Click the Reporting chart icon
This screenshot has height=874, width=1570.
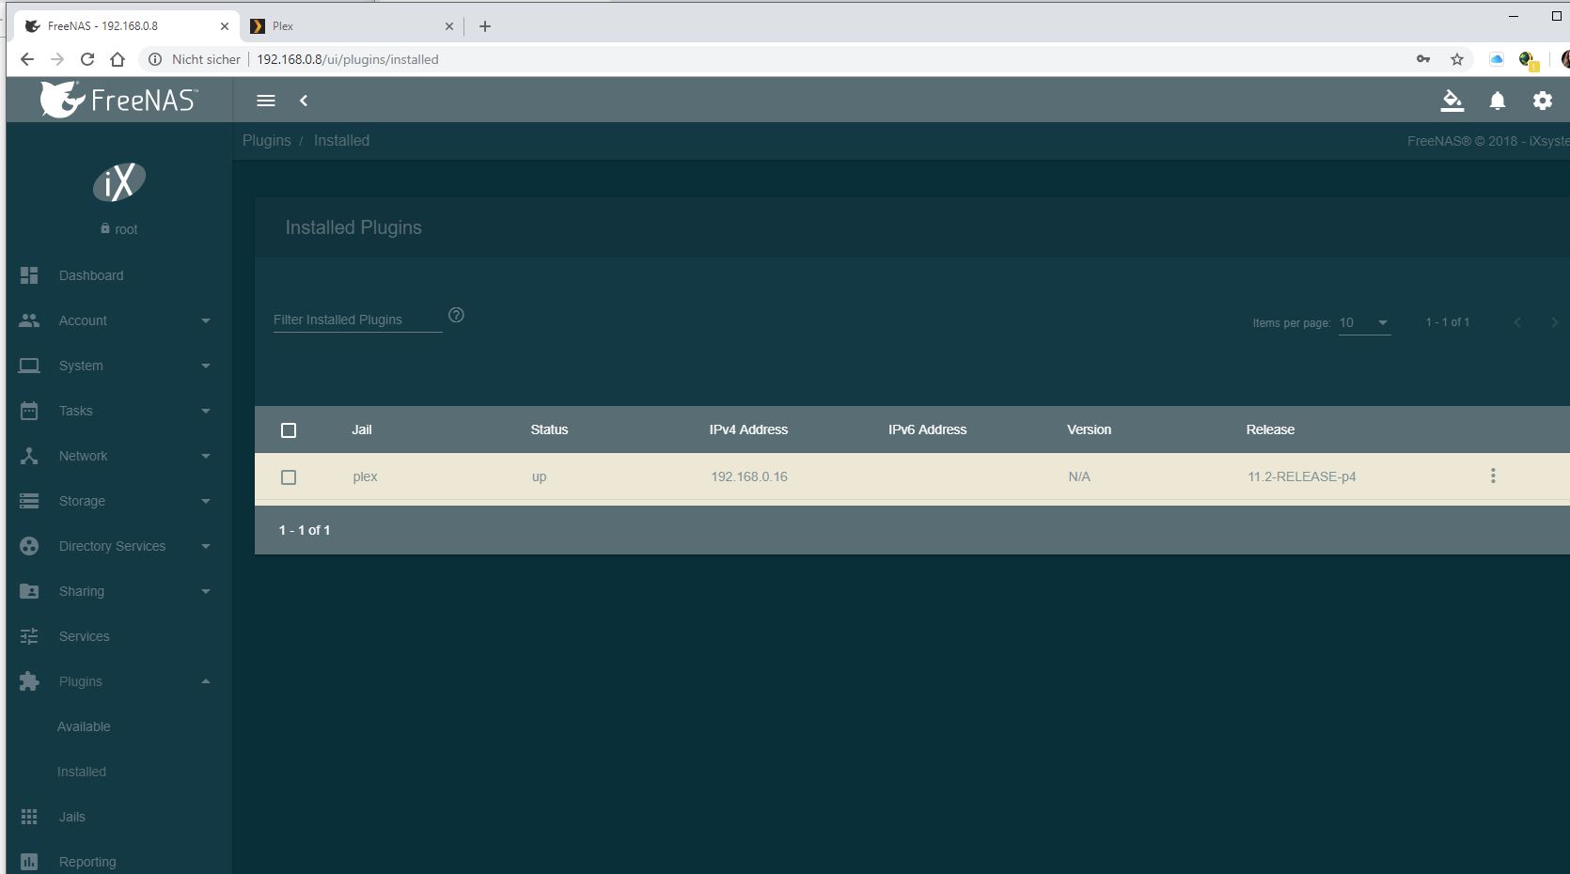click(x=29, y=862)
